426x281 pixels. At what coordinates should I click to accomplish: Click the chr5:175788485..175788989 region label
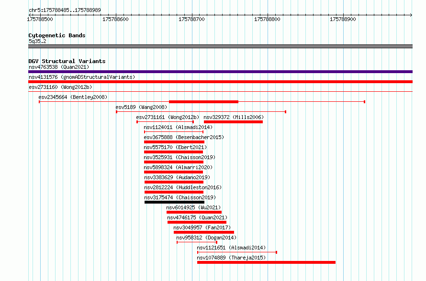(x=65, y=10)
